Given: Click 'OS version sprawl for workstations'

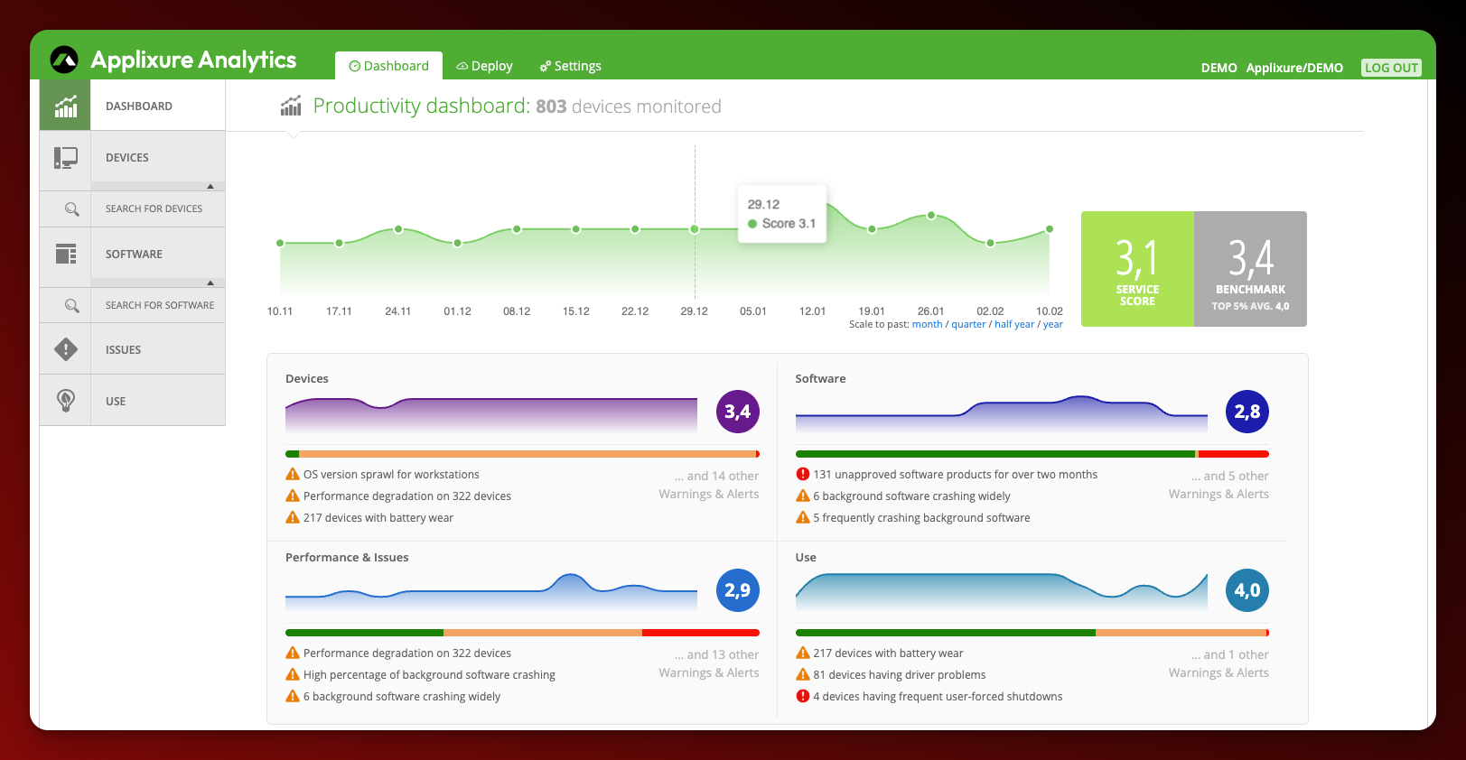Looking at the screenshot, I should [x=391, y=474].
